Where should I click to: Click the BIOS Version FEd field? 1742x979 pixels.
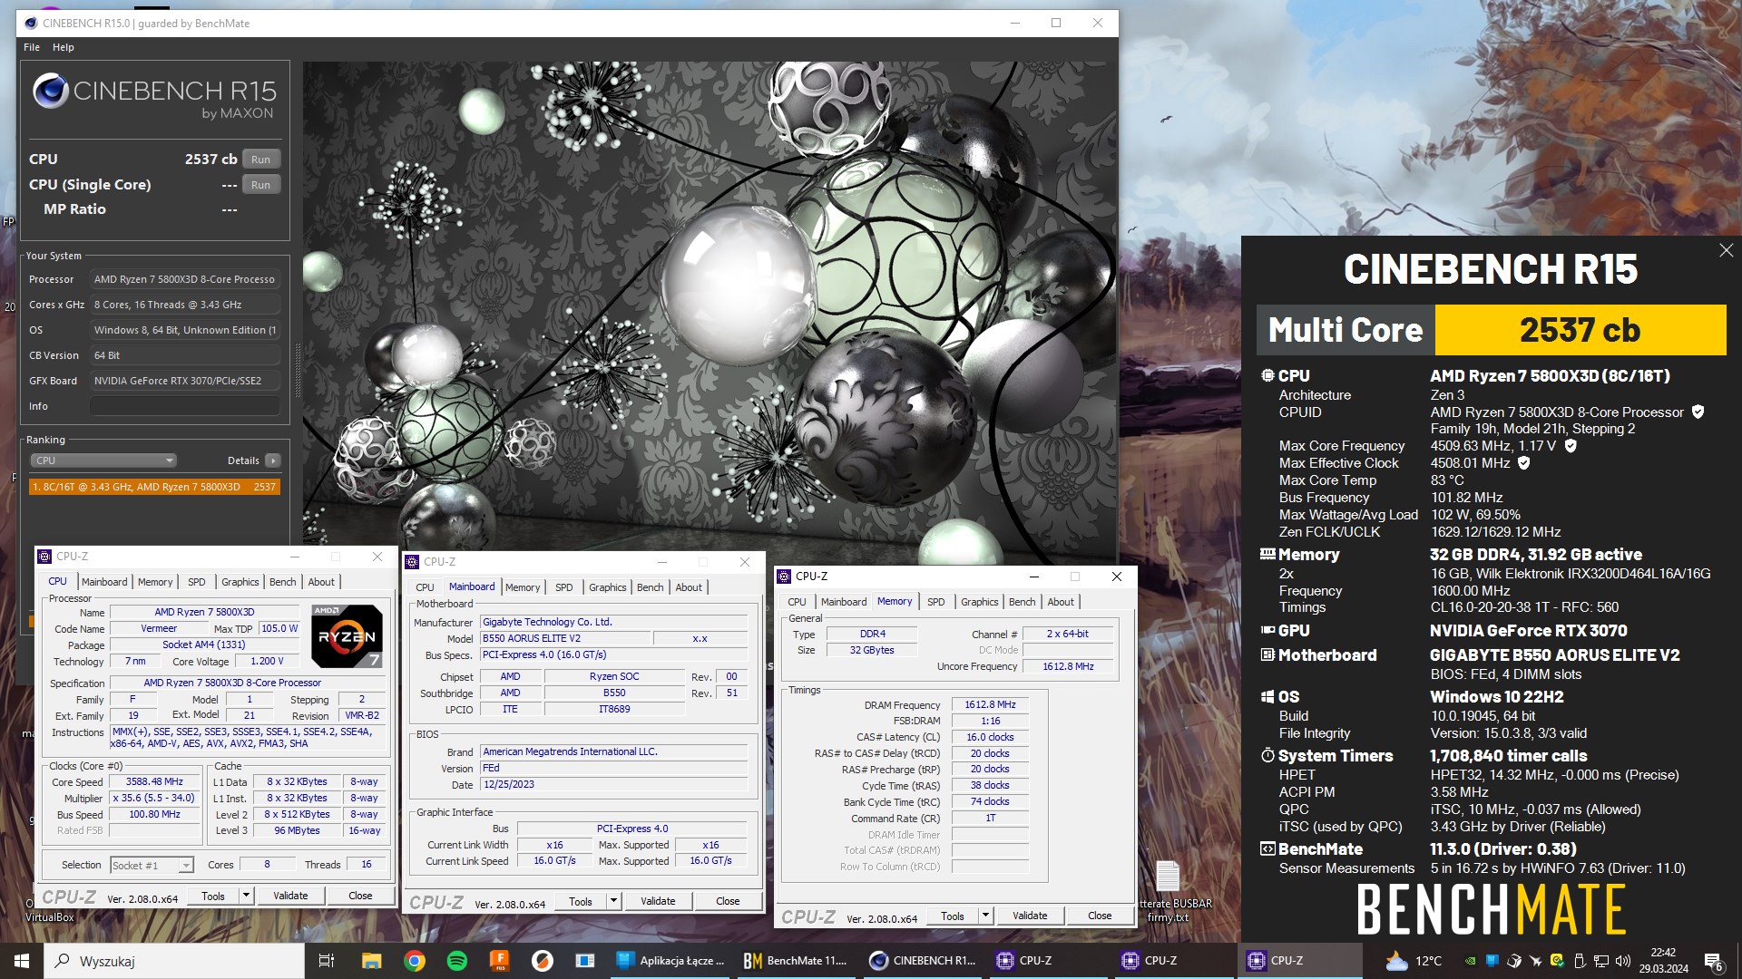tap(614, 768)
